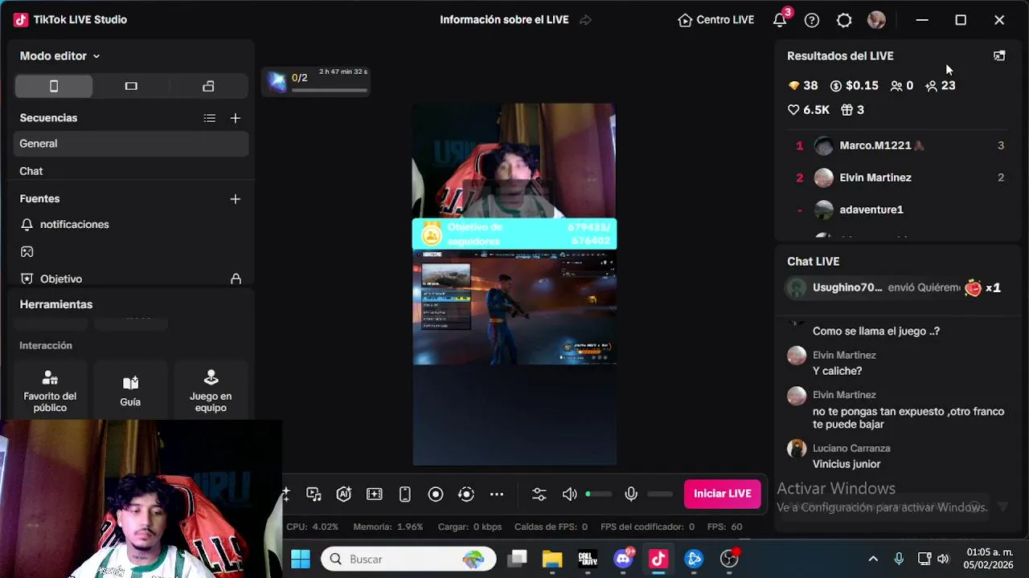Select Marco.M1221 in the ranking
Viewport: 1029px width, 578px height.
click(898, 145)
